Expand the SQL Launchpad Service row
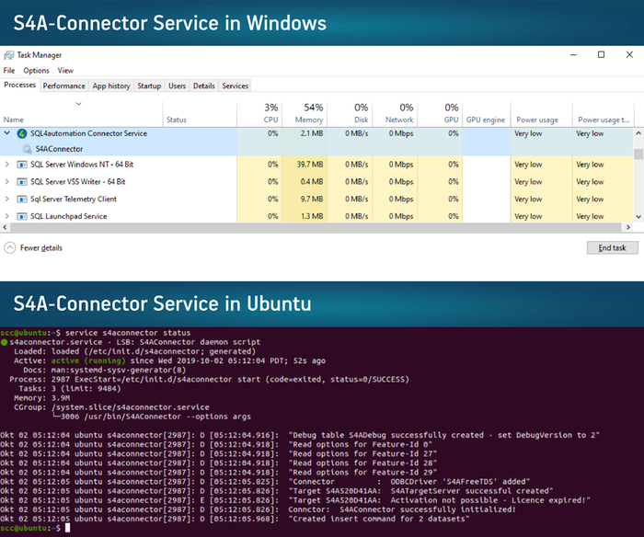Image resolution: width=644 pixels, height=537 pixels. click(7, 216)
